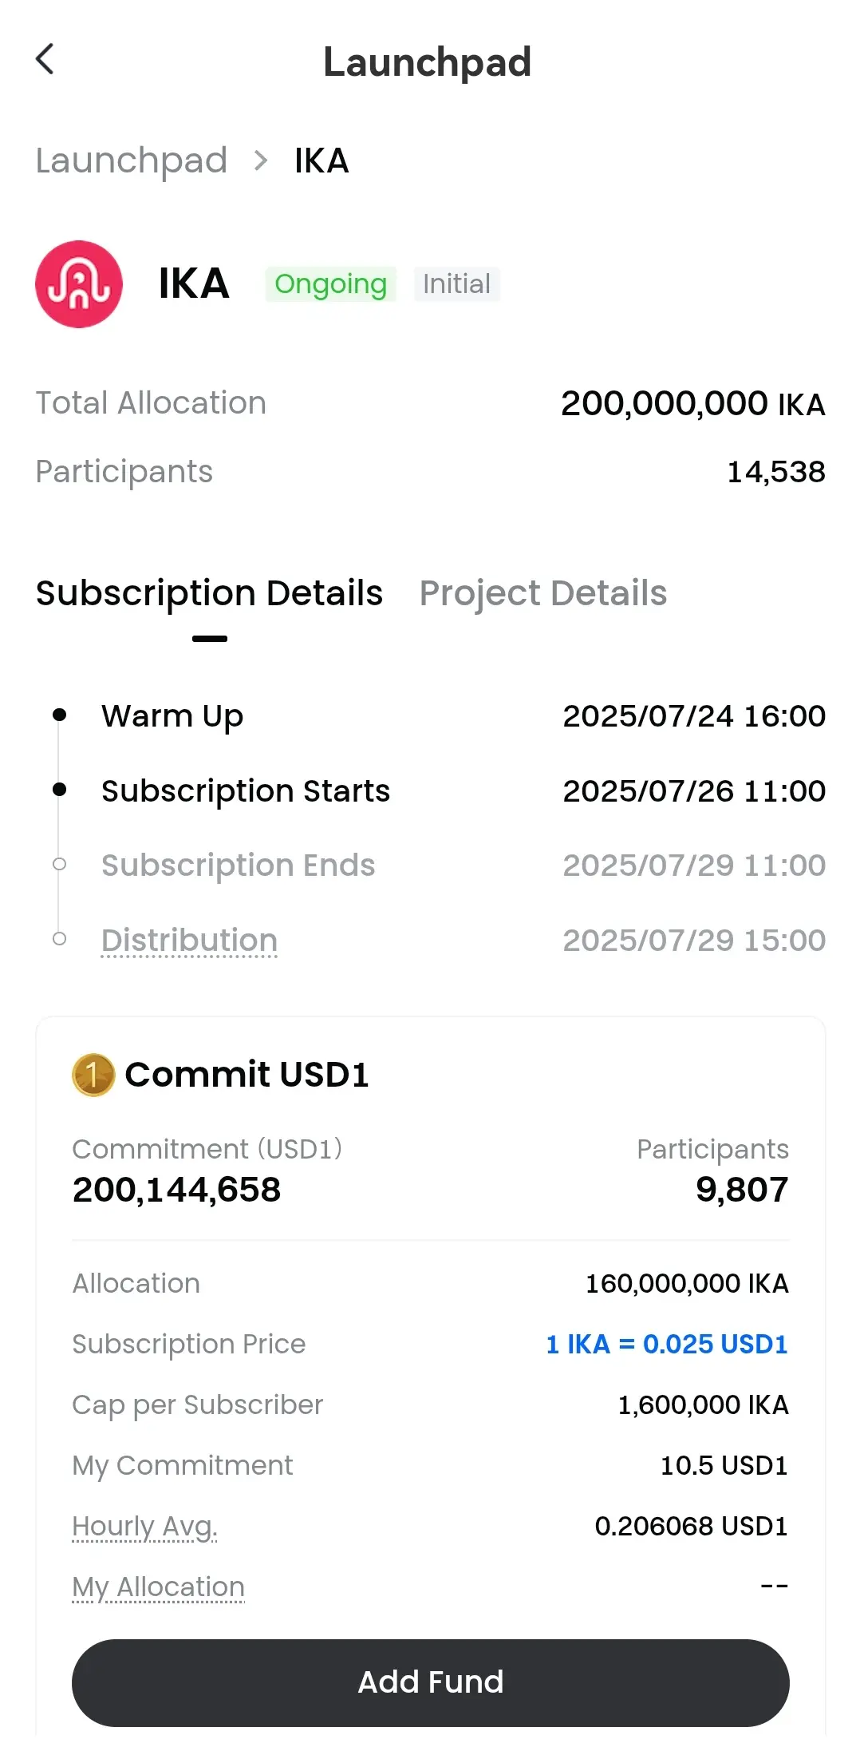Image resolution: width=860 pixels, height=1751 pixels.
Task: Select the Distribution timeline marker
Action: pyautogui.click(x=59, y=938)
